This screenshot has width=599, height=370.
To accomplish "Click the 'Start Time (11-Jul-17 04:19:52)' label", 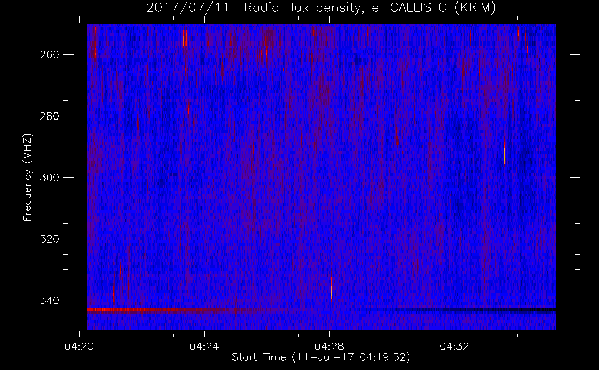I will coord(321,357).
